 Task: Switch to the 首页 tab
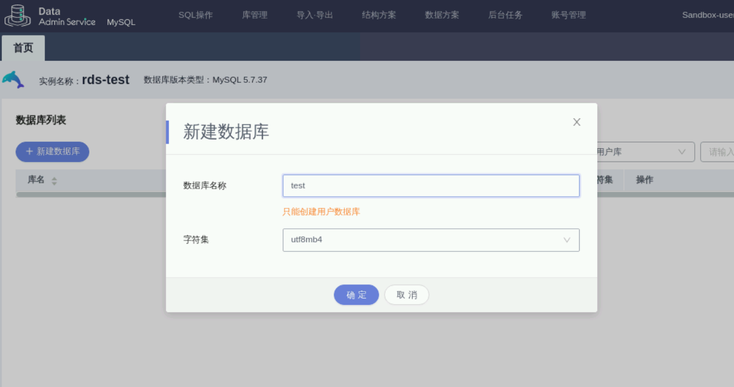23,48
